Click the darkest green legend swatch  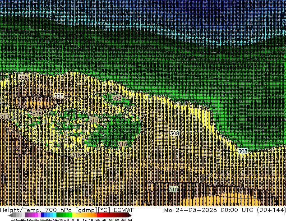[58, 215]
